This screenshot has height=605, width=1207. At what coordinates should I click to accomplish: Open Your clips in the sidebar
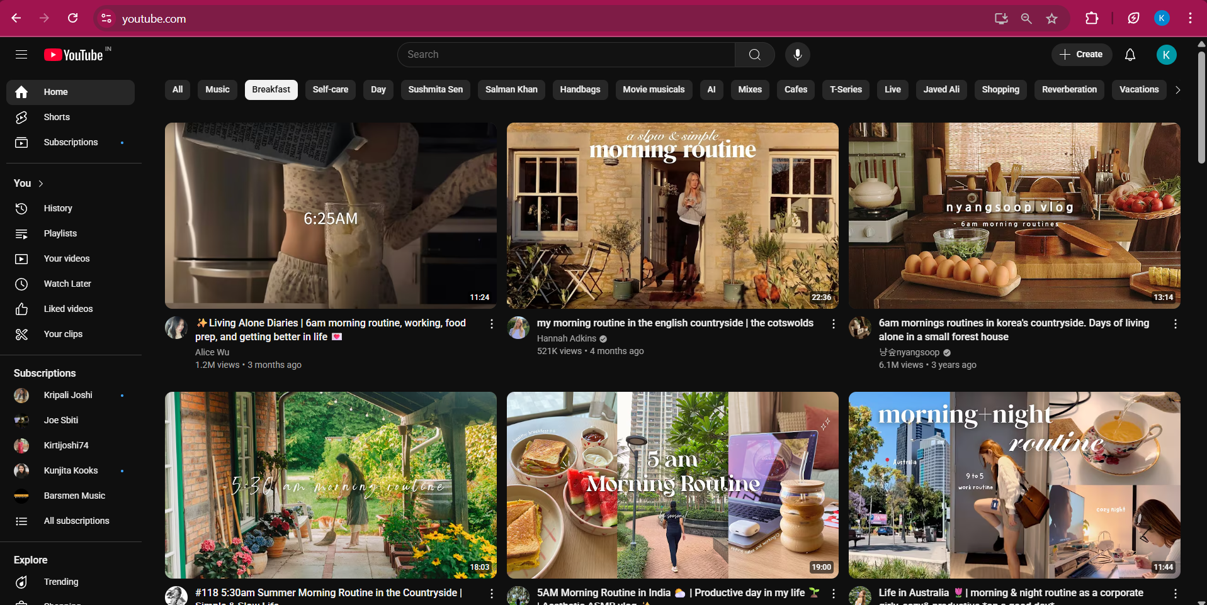point(71,334)
